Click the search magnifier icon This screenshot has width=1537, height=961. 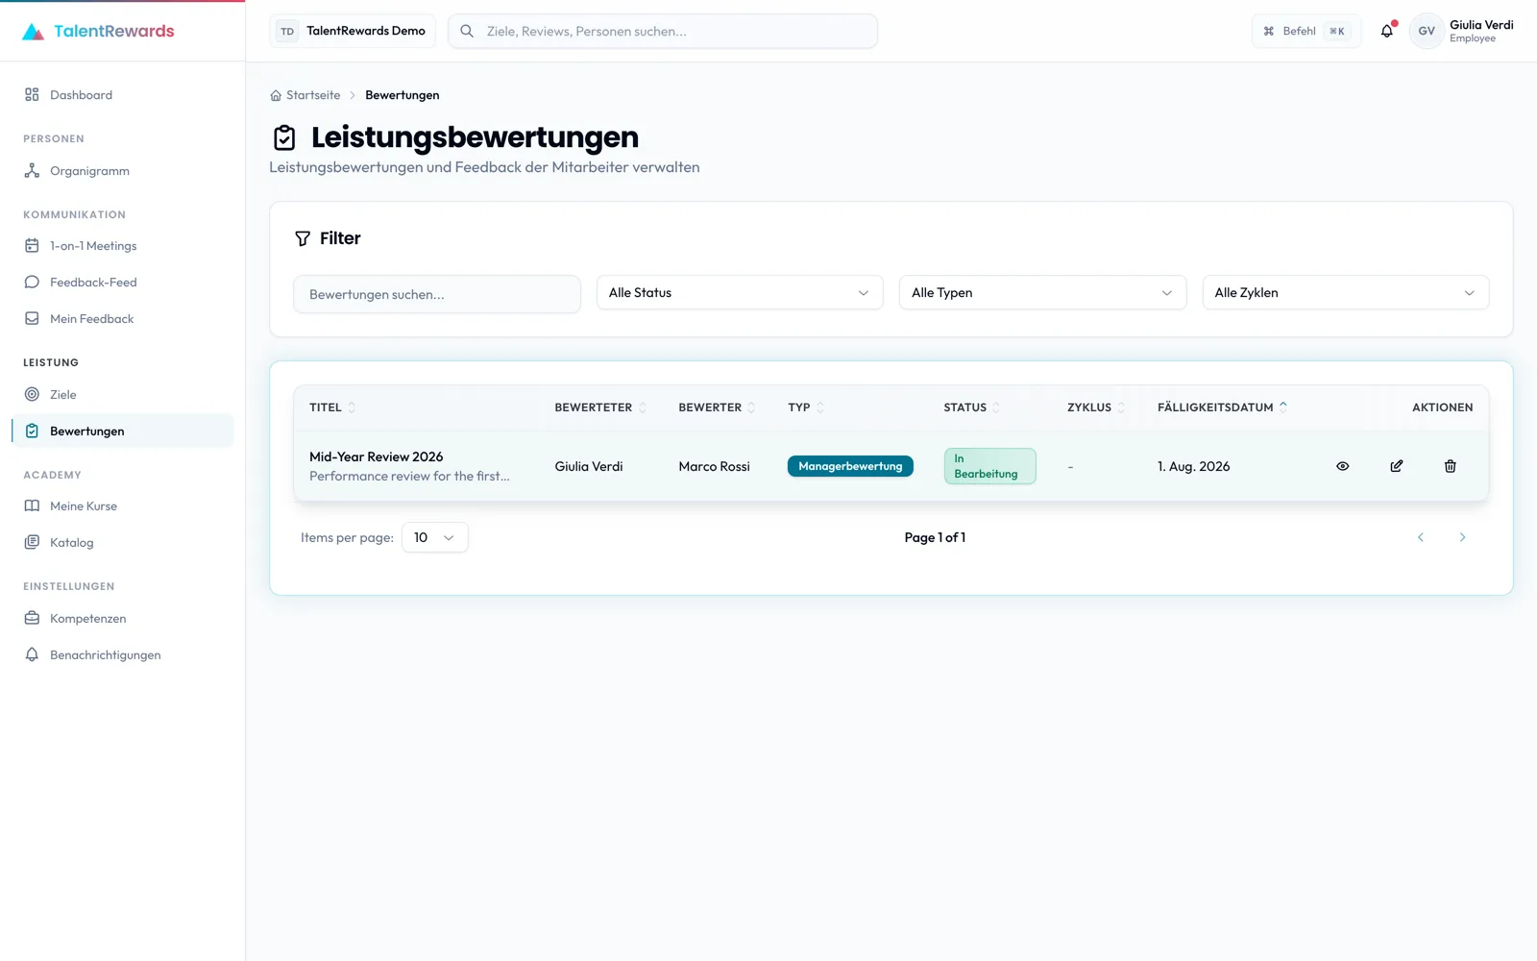467,31
